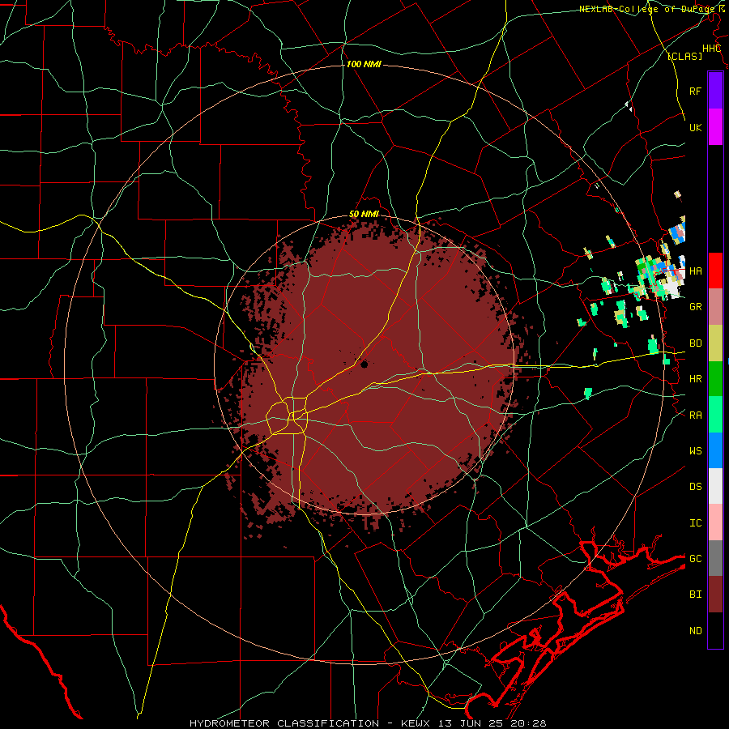729x729 pixels.
Task: Click the 20:28 timestamp text
Action: pyautogui.click(x=531, y=723)
